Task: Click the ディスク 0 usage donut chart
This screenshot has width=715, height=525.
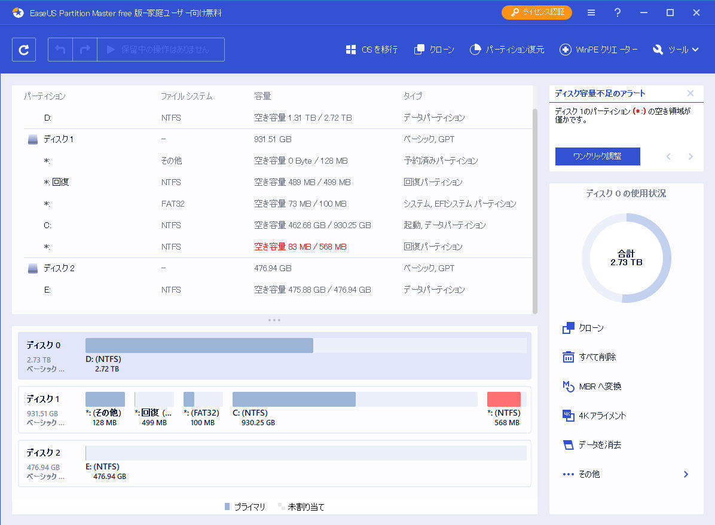Action: point(626,256)
